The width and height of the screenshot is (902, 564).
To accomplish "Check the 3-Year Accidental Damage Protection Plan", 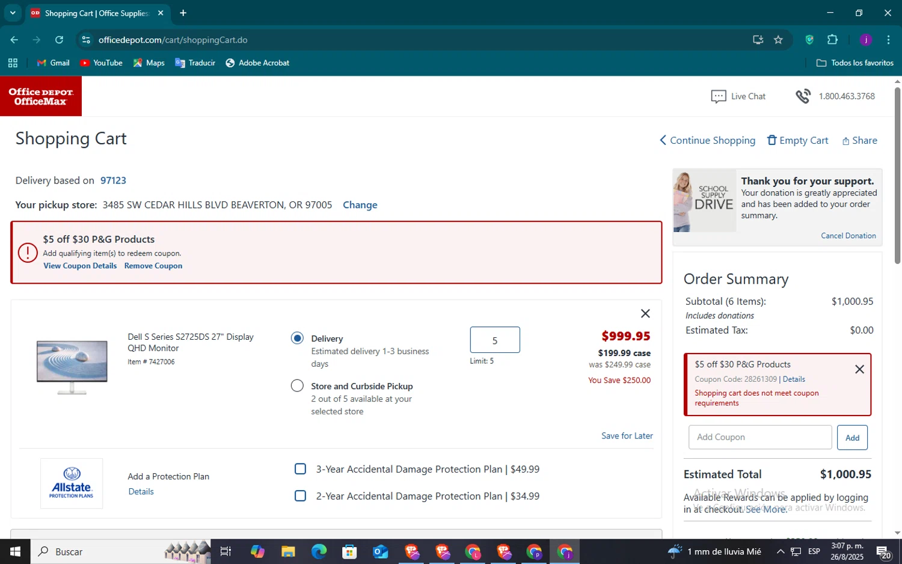I will (300, 469).
